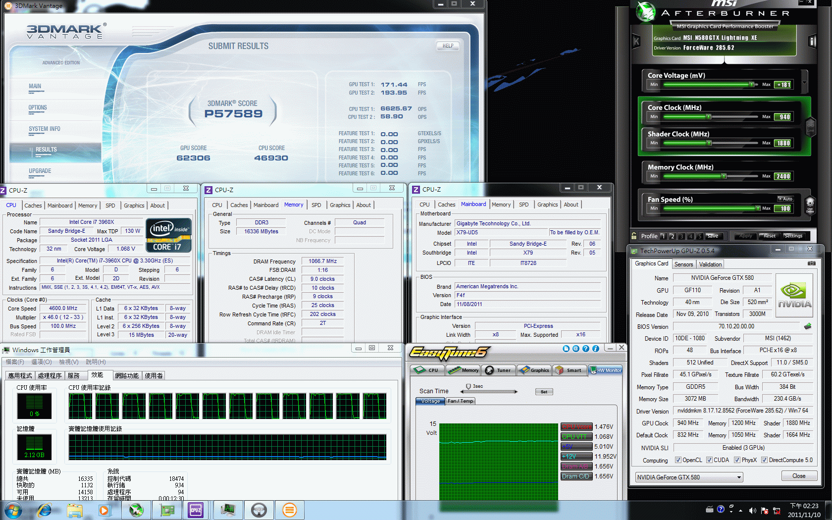
Task: Open the 選項(O) menu in Task Manager
Action: (x=42, y=362)
